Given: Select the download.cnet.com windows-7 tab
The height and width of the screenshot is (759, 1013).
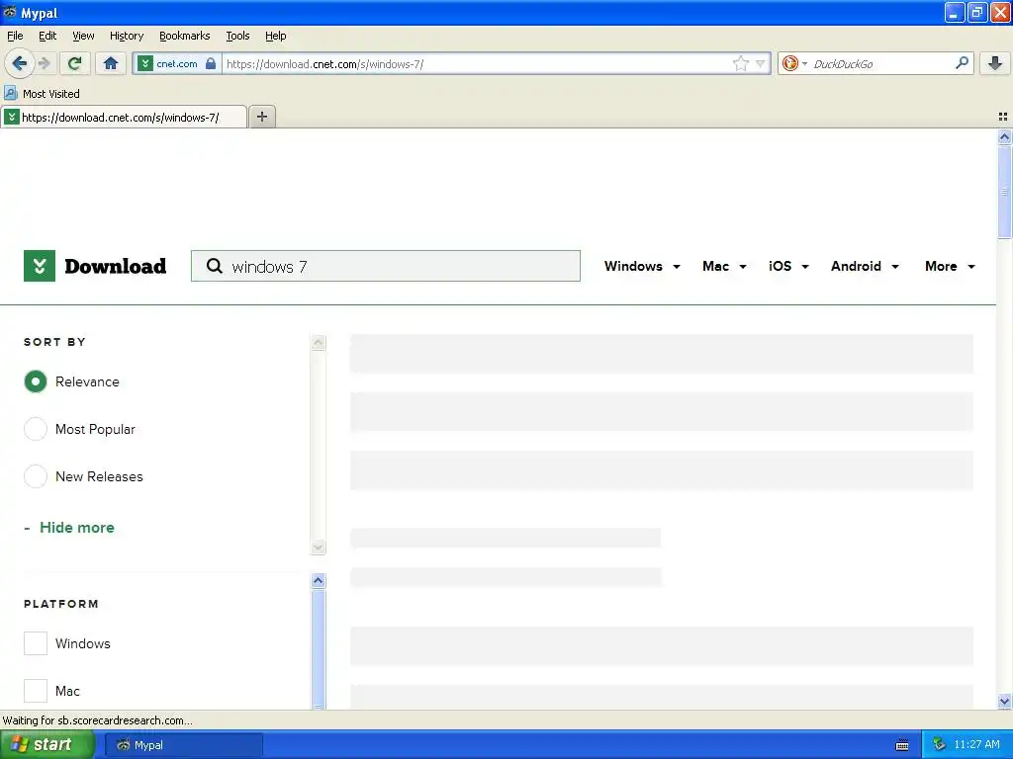Looking at the screenshot, I should 124,117.
